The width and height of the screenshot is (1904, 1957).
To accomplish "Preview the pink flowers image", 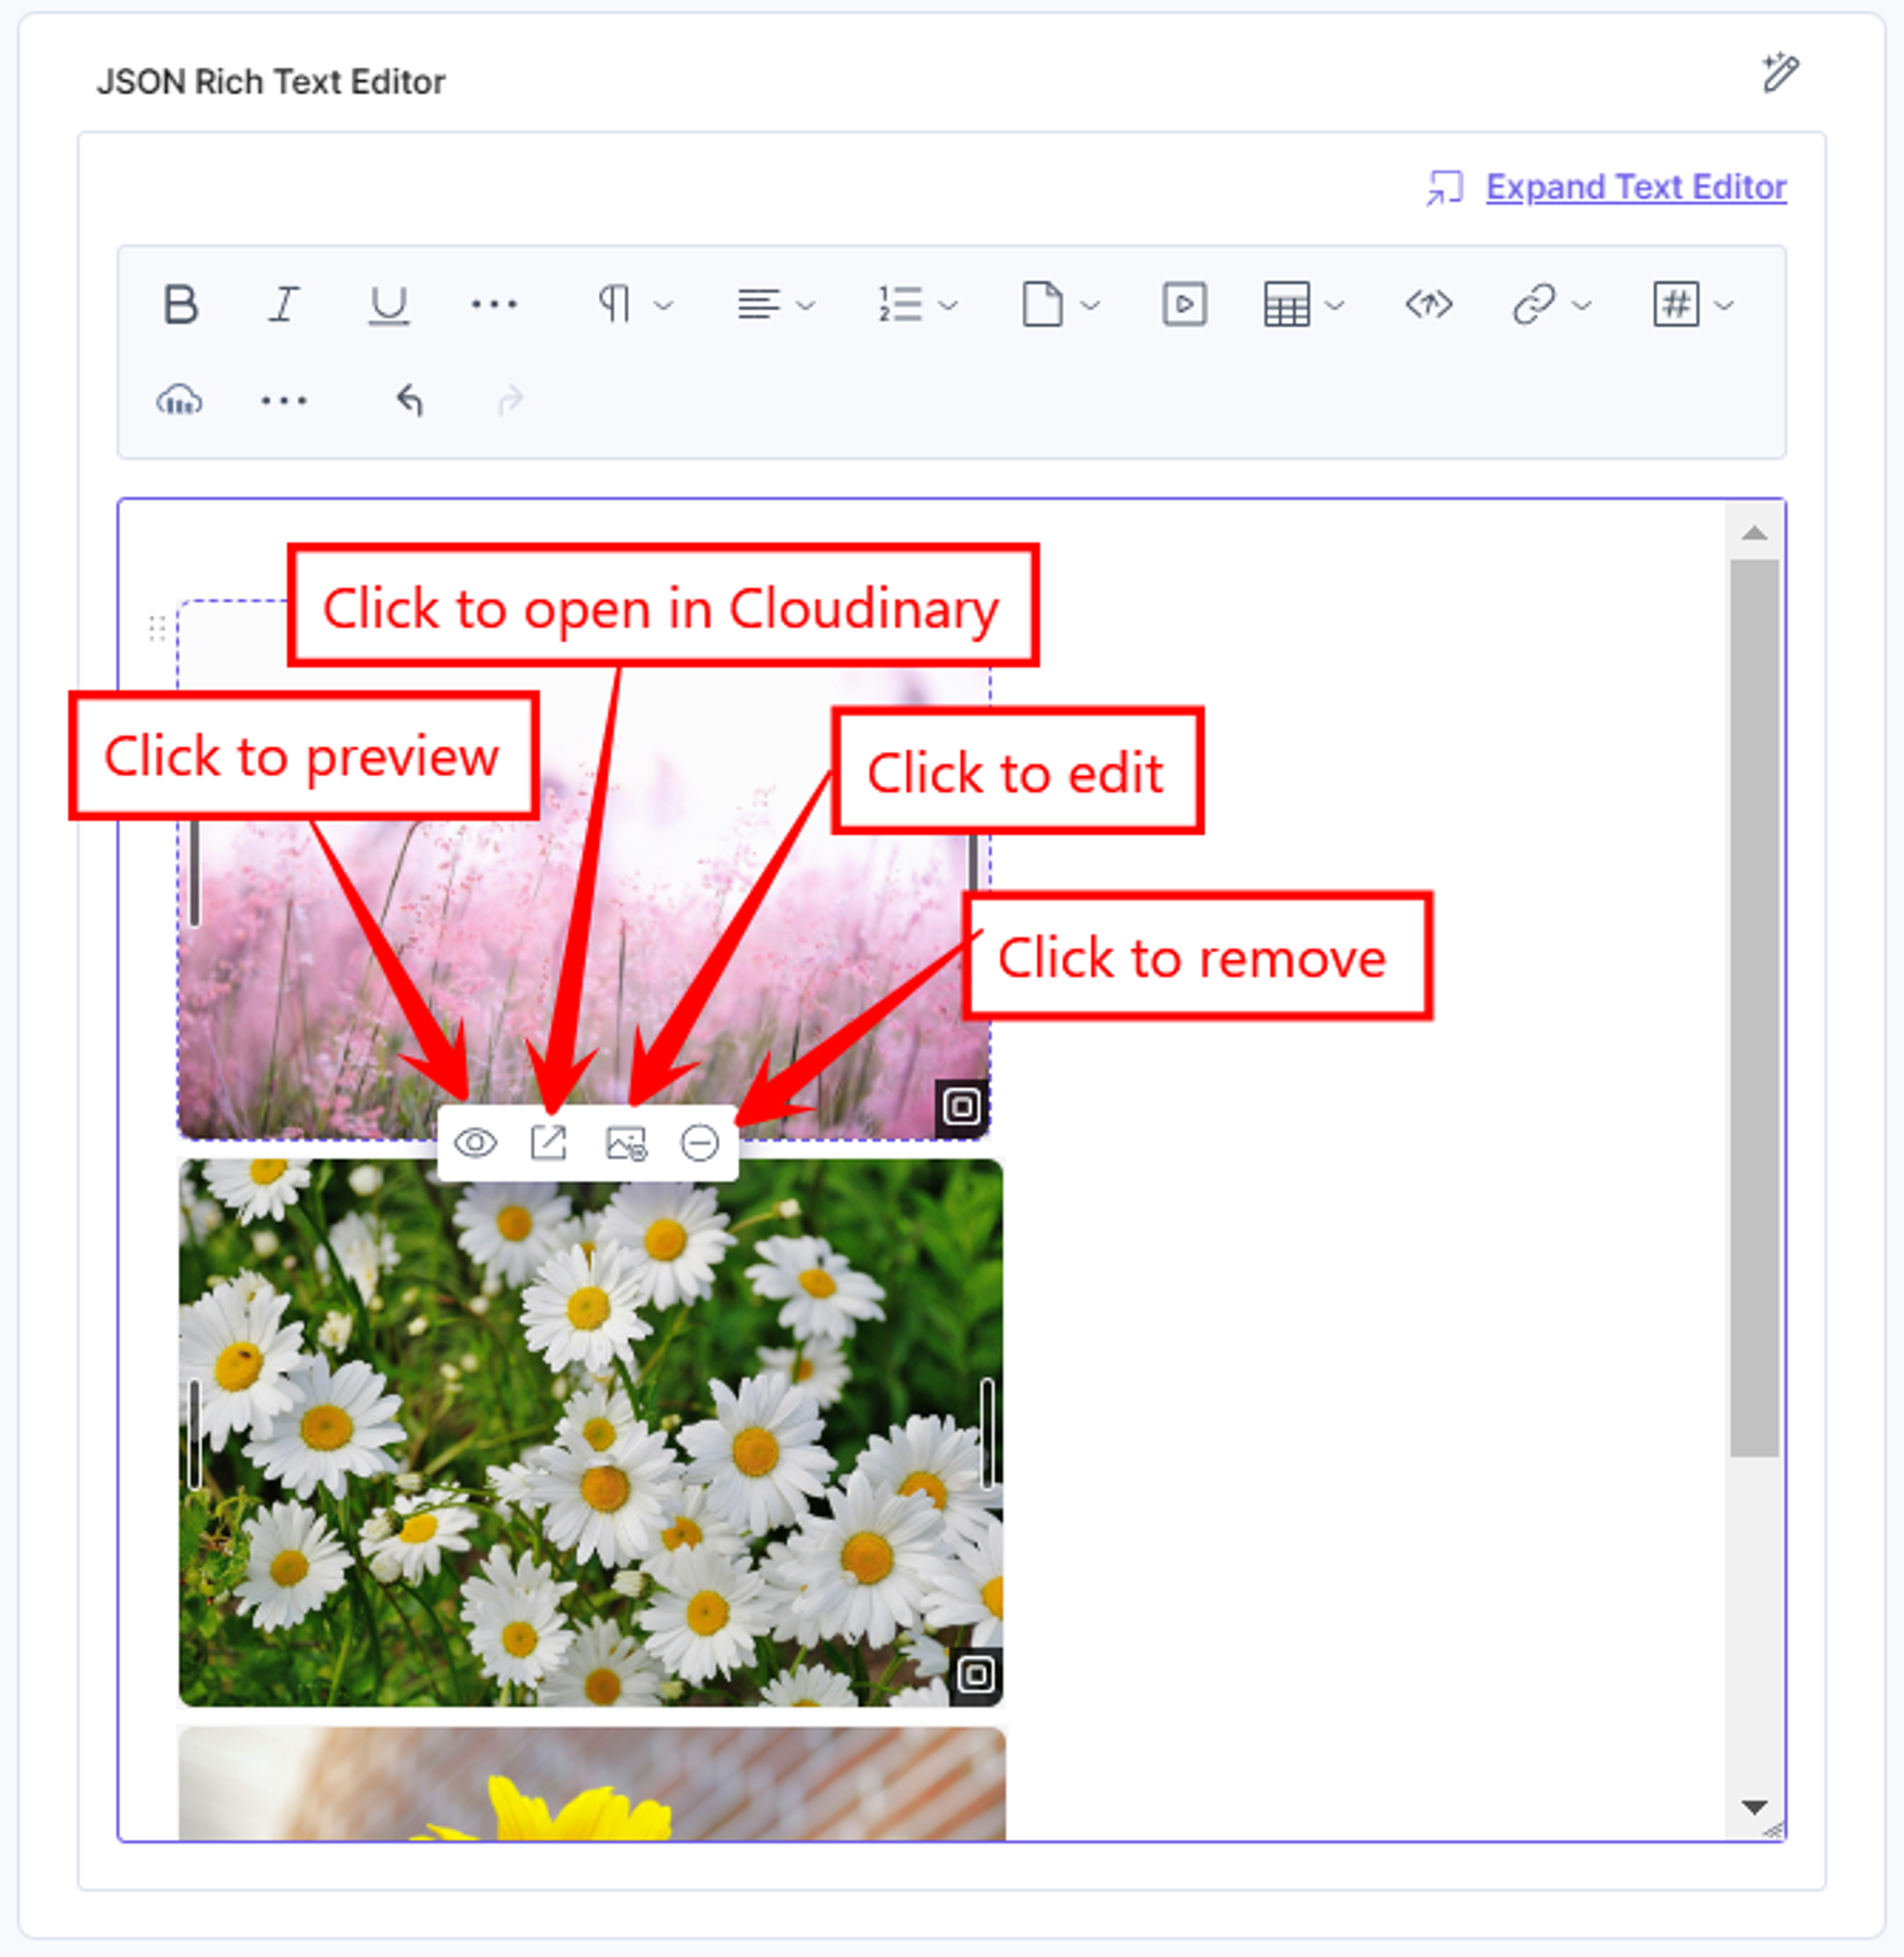I will 475,1143.
